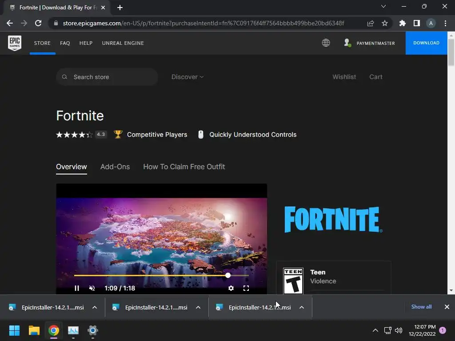Open the Wishlist page
The height and width of the screenshot is (341, 455).
click(x=344, y=77)
